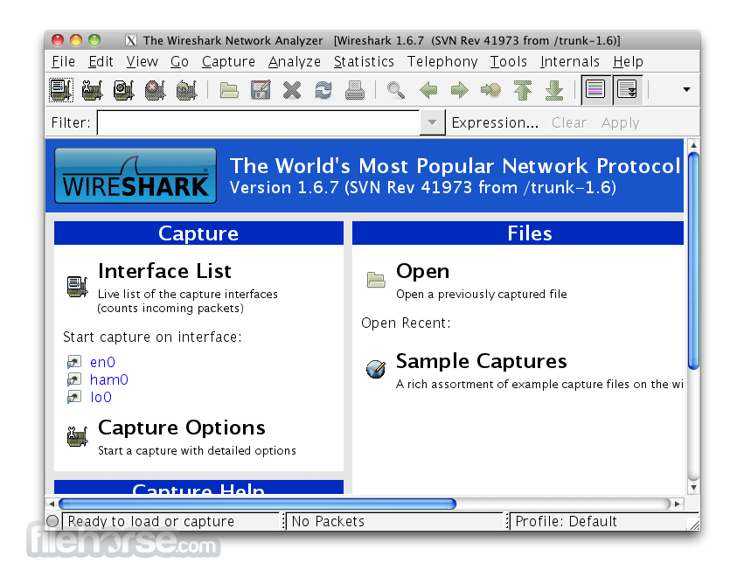Click the vertical scrollbar up arrow
744x584 pixels.
click(x=693, y=145)
